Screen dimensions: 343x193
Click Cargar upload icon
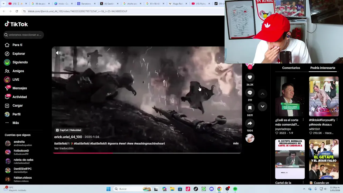(x=7, y=106)
